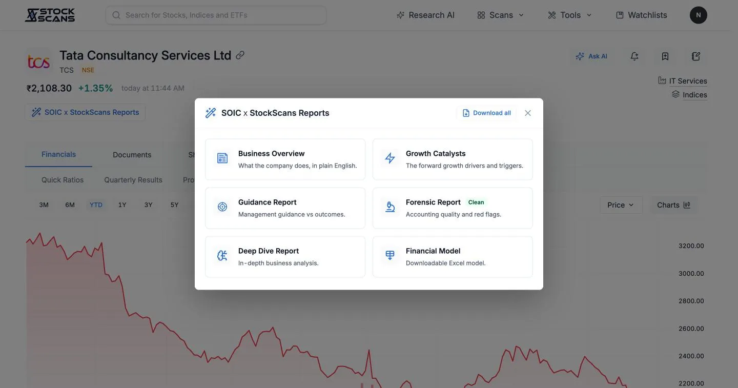The width and height of the screenshot is (738, 388).
Task: Click the TCS company logo
Action: tap(38, 62)
